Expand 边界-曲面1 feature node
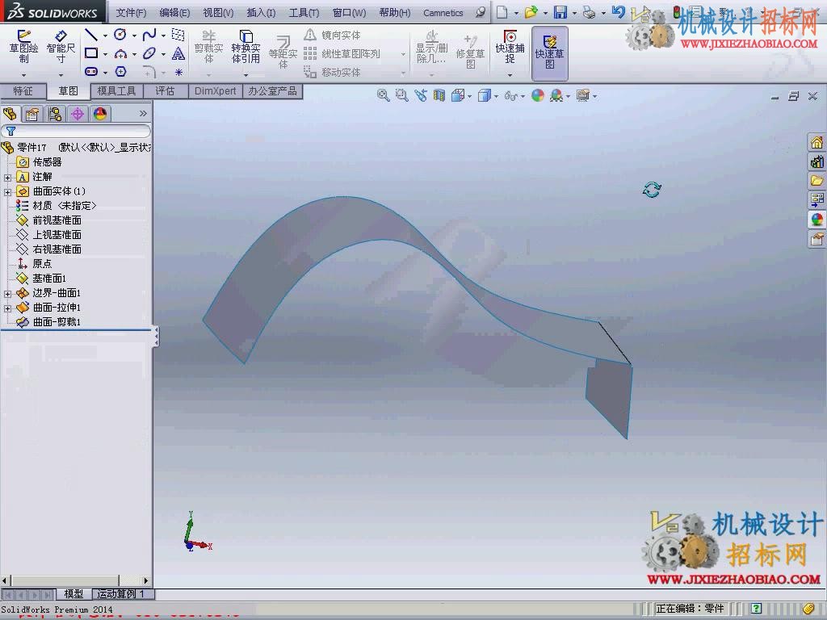The width and height of the screenshot is (827, 620). pyautogui.click(x=7, y=294)
